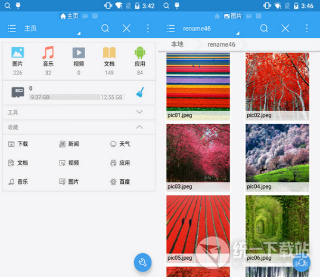This screenshot has width=320, height=280.
Task: Open the 视频 video category
Action: (x=79, y=61)
